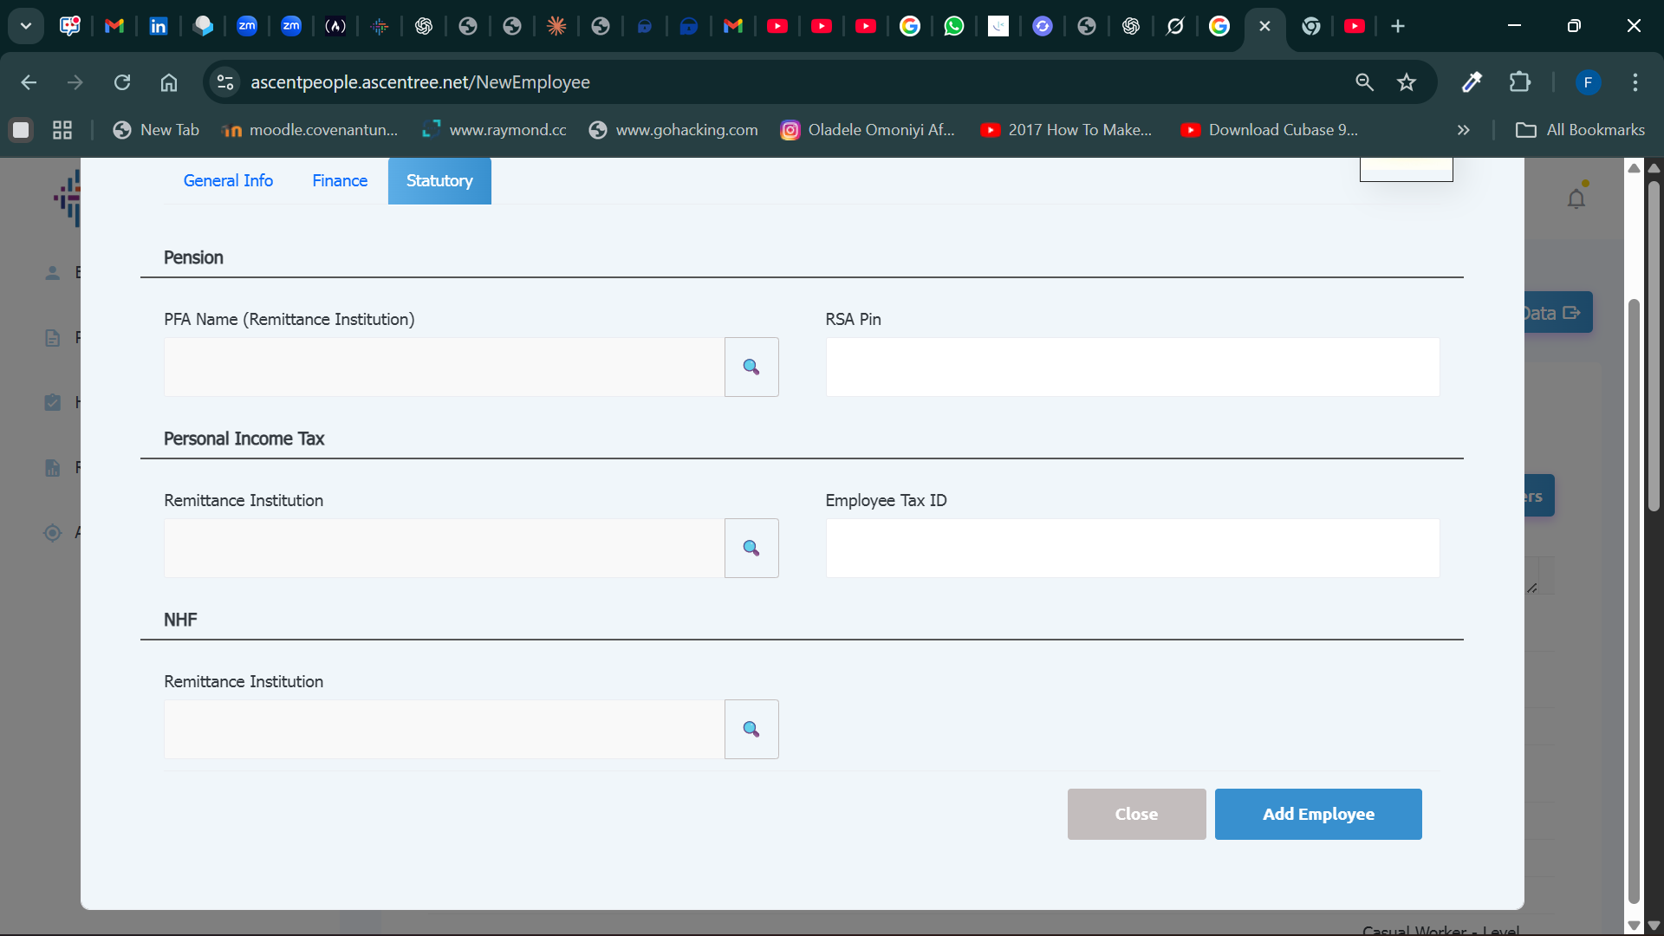Bookmark this page with star icon
The width and height of the screenshot is (1664, 936).
(x=1406, y=82)
